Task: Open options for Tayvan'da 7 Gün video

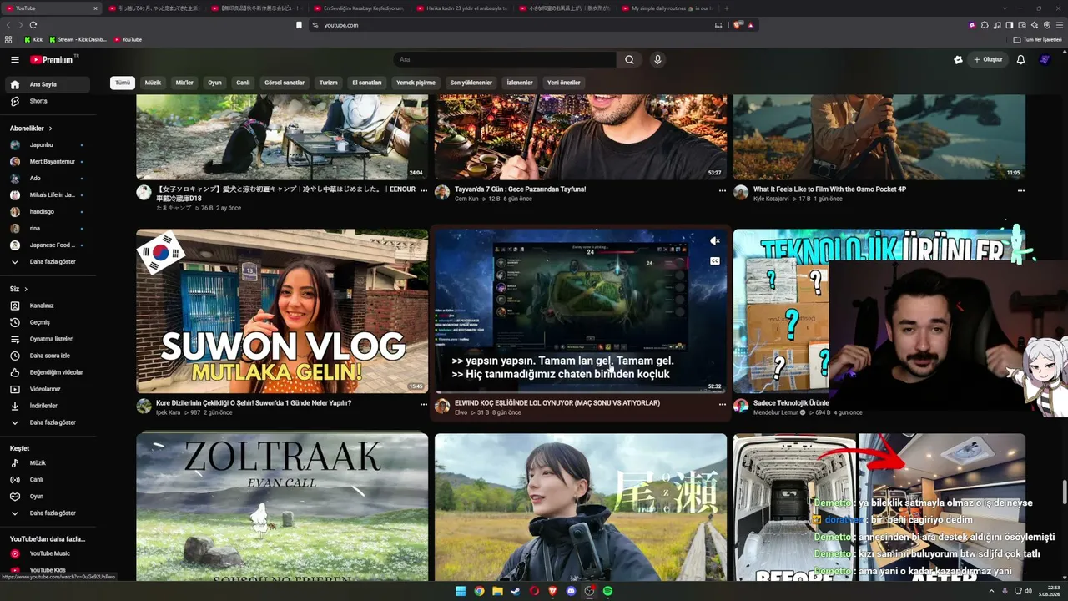Action: click(x=723, y=190)
